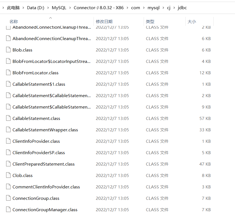Image resolution: width=235 pixels, height=214 pixels.
Task: Select CallableStatement.class file name
Action: pyautogui.click(x=36, y=118)
